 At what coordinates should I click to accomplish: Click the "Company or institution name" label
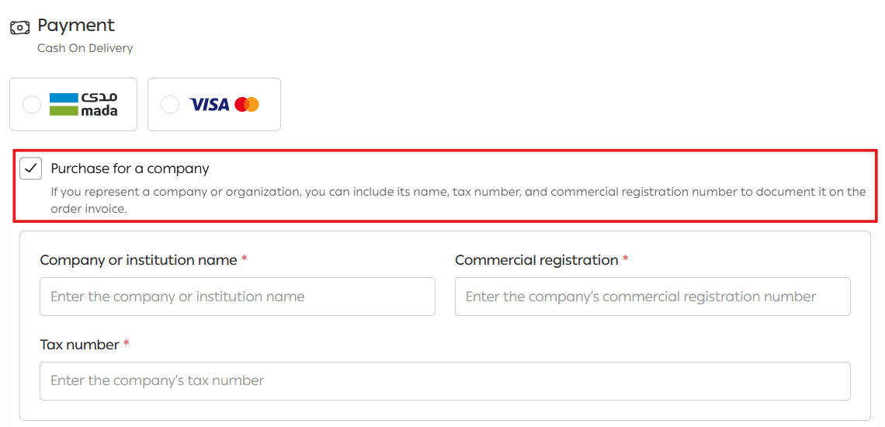coord(138,260)
